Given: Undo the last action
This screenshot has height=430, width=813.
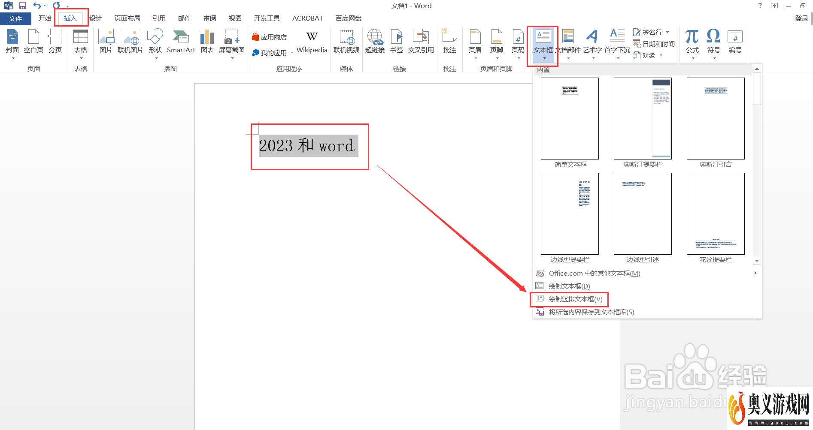Looking at the screenshot, I should pyautogui.click(x=37, y=6).
